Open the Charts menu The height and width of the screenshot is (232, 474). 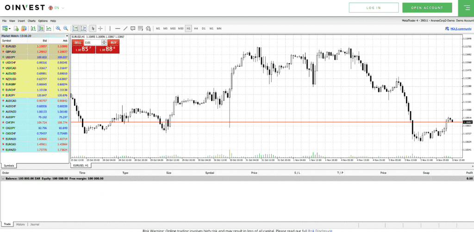click(x=31, y=21)
